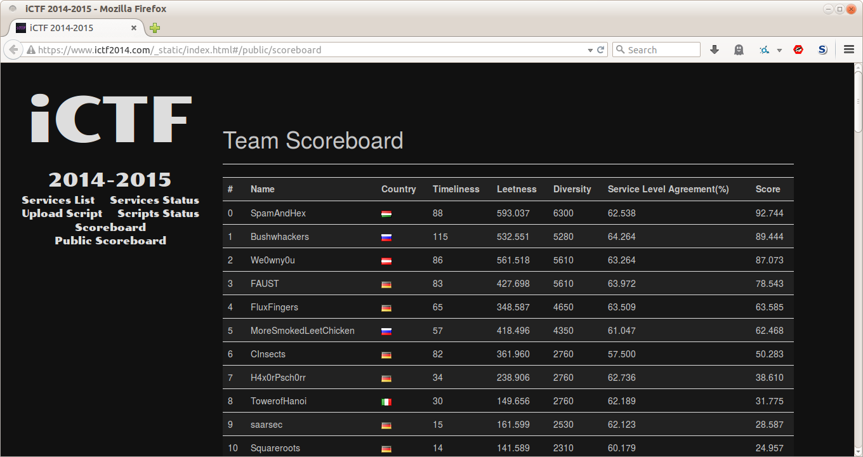This screenshot has height=457, width=863.
Task: Click team name FluxFingers
Action: 274,307
